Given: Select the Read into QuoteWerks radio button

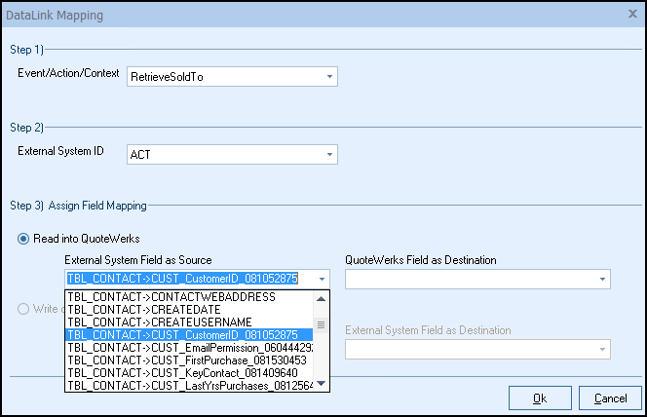Looking at the screenshot, I should (x=23, y=240).
